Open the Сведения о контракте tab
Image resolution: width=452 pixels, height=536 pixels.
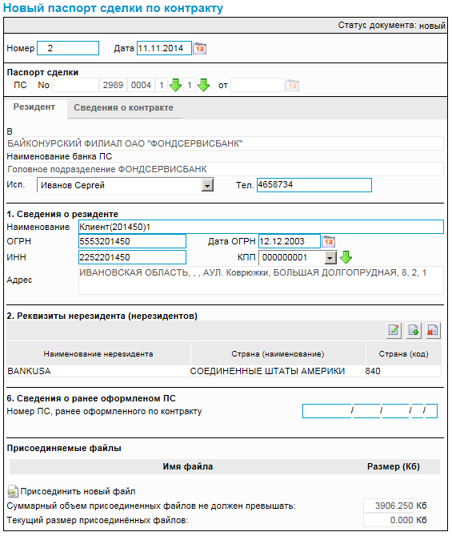click(123, 107)
